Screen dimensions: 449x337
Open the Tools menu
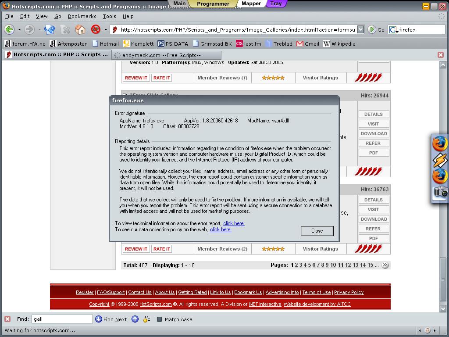pyautogui.click(x=109, y=16)
